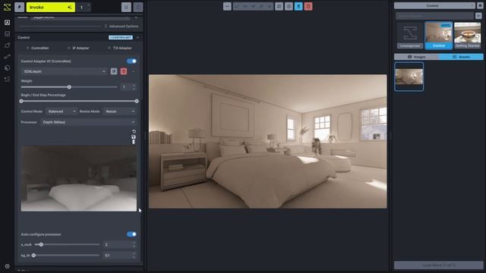Duplicate the control adapter with the copy icon
This screenshot has height=273, width=486.
click(x=114, y=71)
